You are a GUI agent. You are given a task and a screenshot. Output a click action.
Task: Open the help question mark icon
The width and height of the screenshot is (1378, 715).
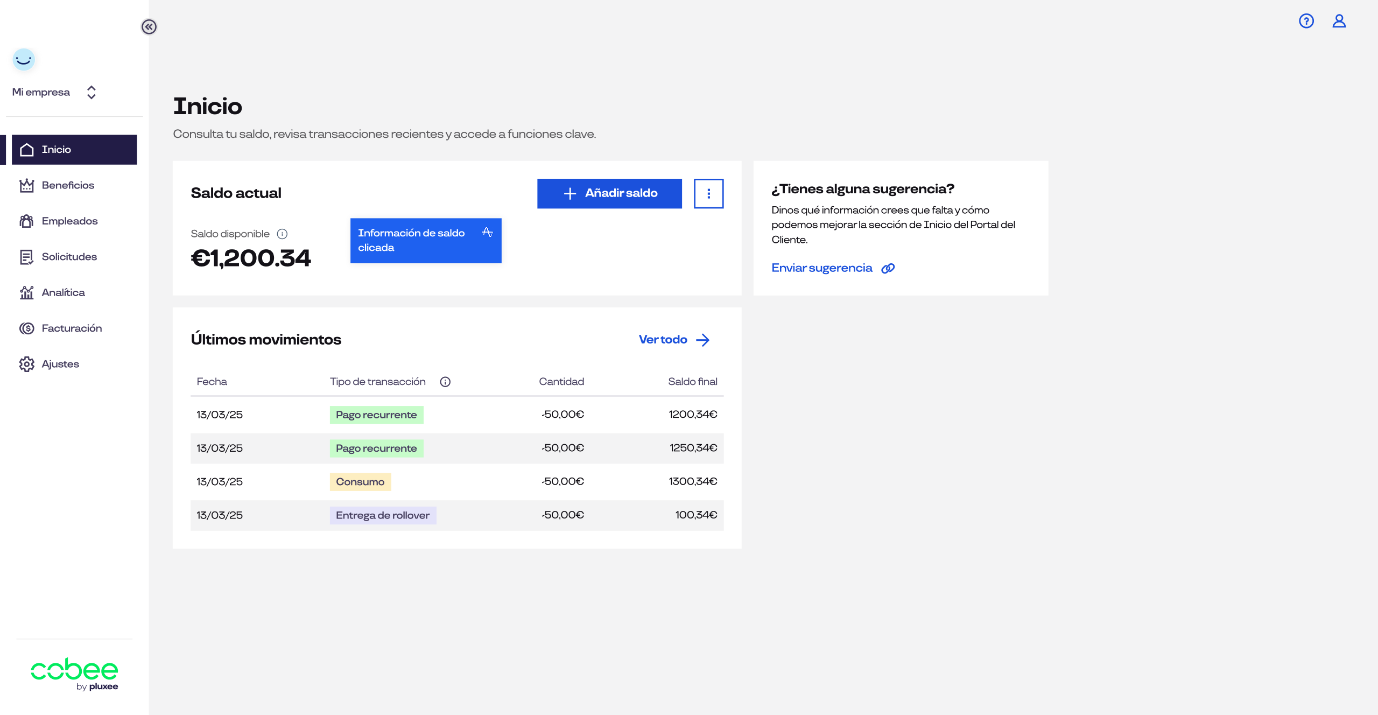pos(1306,21)
